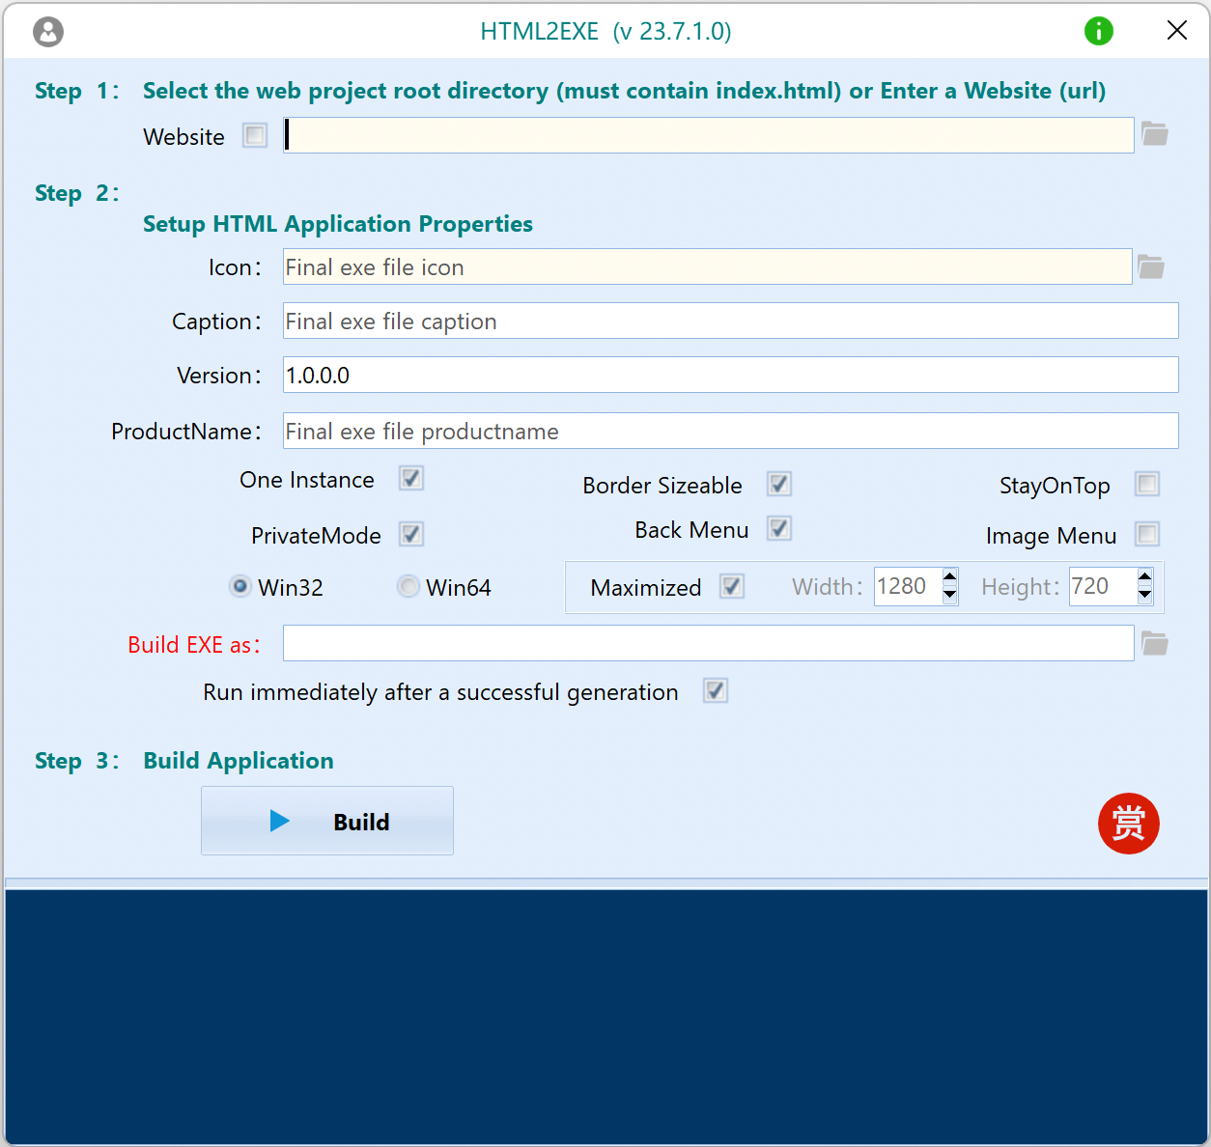Image resolution: width=1211 pixels, height=1147 pixels.
Task: Browse for Build EXE output location
Action: pyautogui.click(x=1155, y=643)
